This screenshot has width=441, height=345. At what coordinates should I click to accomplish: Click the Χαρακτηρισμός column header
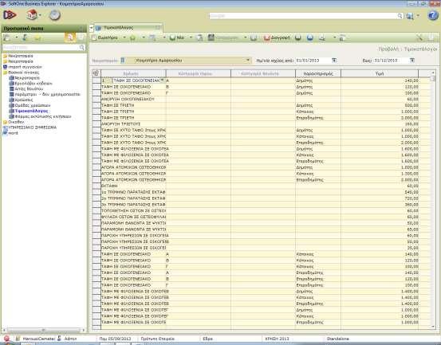click(318, 73)
